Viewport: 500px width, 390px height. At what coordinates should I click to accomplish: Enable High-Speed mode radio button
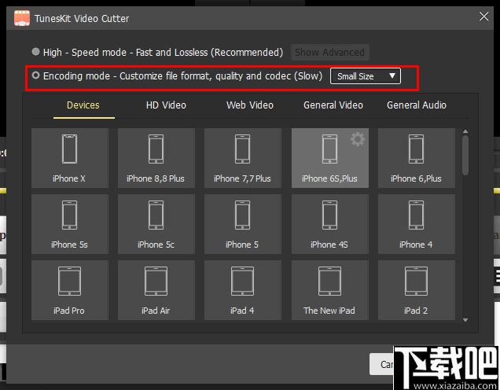point(35,51)
